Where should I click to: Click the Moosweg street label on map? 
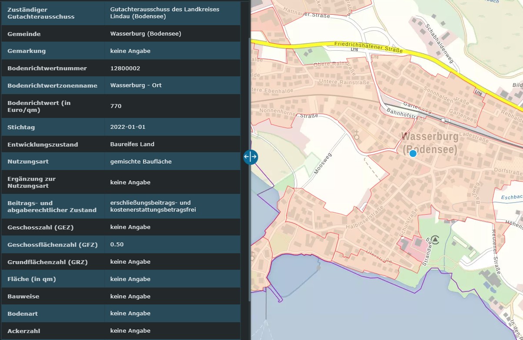[323, 163]
